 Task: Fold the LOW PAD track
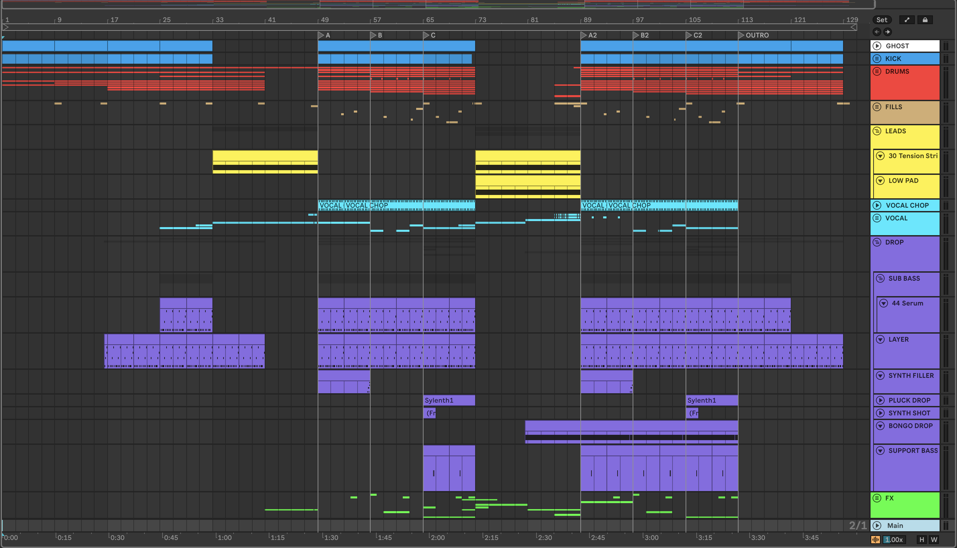click(880, 181)
